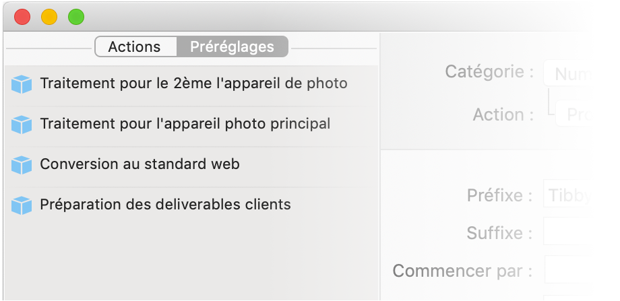Image resolution: width=620 pixels, height=301 pixels.
Task: Select the Conversion au standard web preset
Action: pos(139,164)
